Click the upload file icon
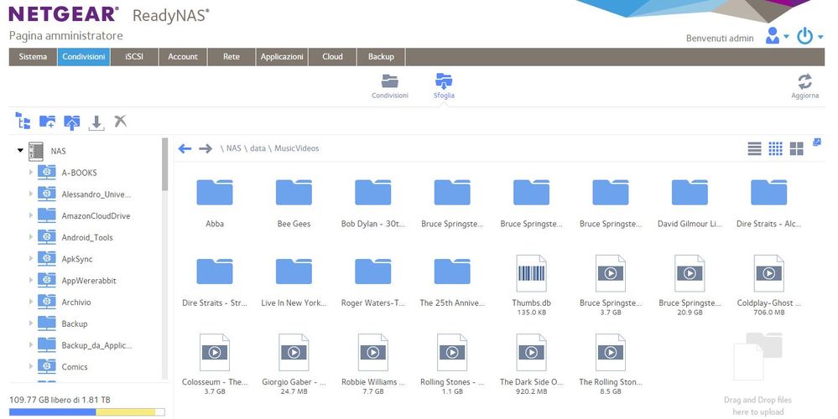Screen dimensions: 838x419 pos(71,122)
